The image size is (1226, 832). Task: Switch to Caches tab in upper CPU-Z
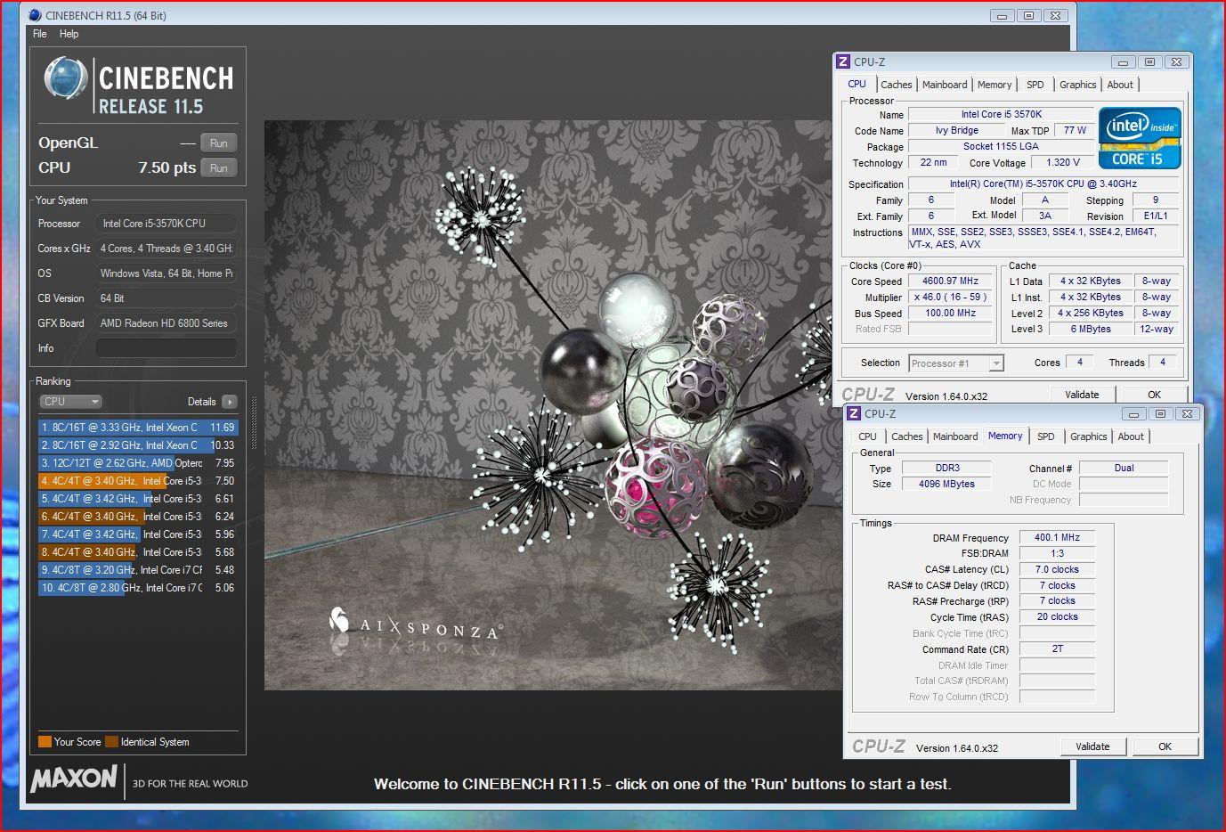897,85
